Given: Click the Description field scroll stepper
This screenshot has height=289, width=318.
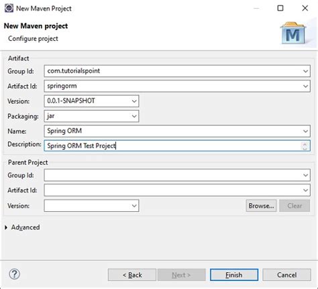Looking at the screenshot, I should [x=305, y=146].
